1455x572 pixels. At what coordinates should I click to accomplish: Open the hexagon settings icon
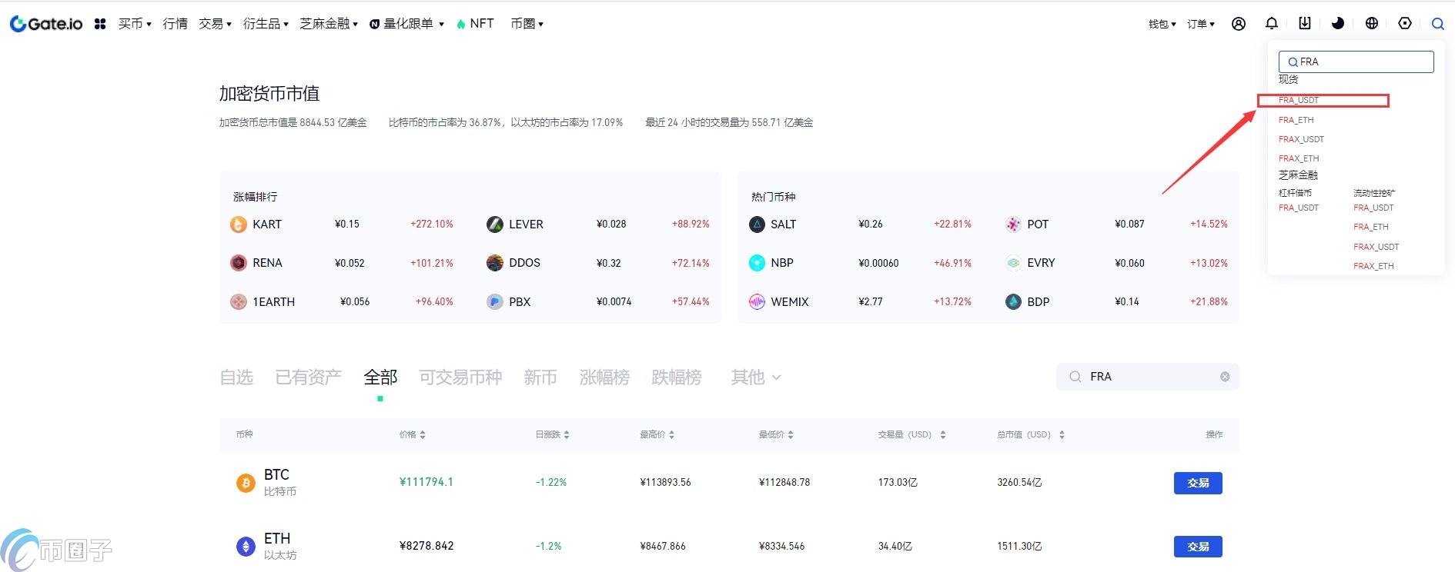coord(1405,23)
